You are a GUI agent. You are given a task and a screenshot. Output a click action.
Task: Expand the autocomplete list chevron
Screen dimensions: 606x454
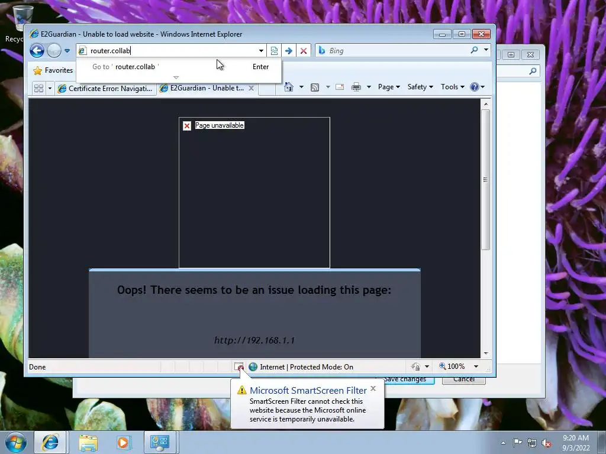point(176,77)
